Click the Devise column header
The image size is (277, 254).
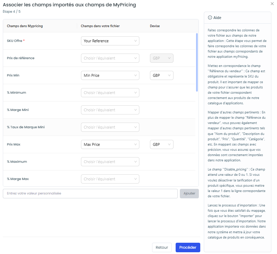click(x=155, y=26)
